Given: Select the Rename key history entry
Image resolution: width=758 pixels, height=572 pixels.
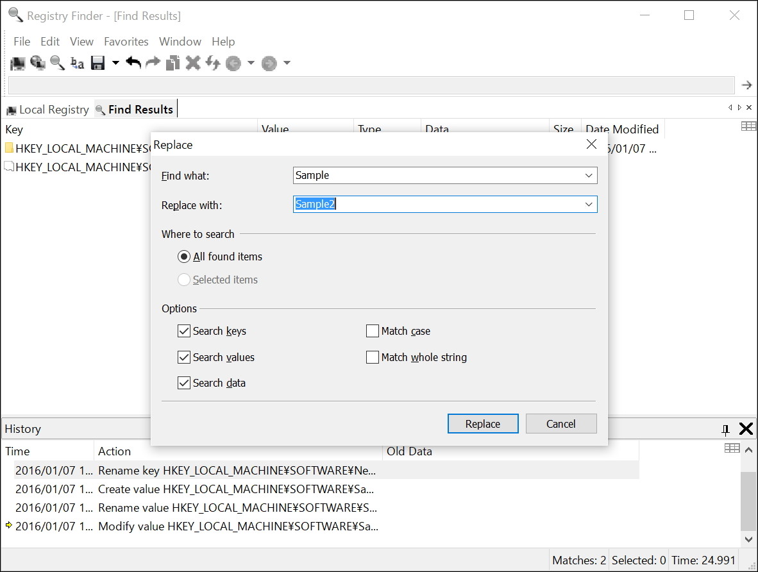Looking at the screenshot, I should tap(321, 471).
